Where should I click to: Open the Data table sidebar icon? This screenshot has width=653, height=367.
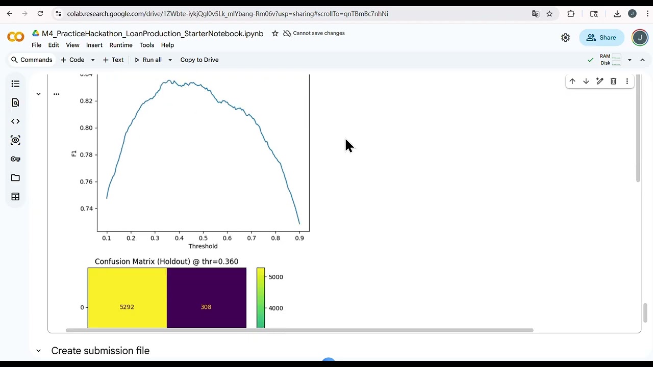tap(15, 197)
